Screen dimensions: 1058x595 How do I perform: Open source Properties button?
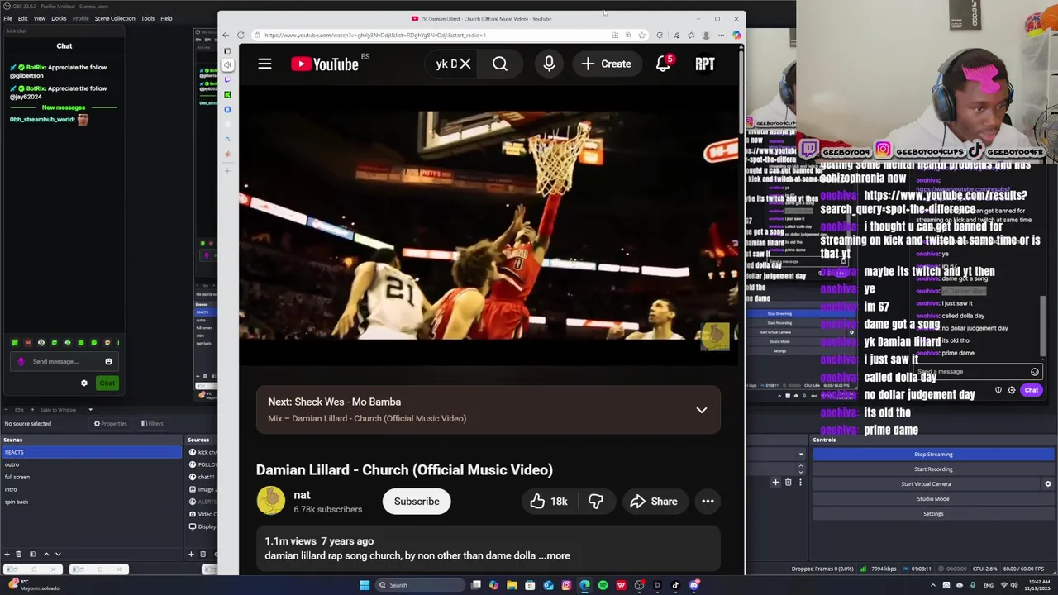click(111, 424)
